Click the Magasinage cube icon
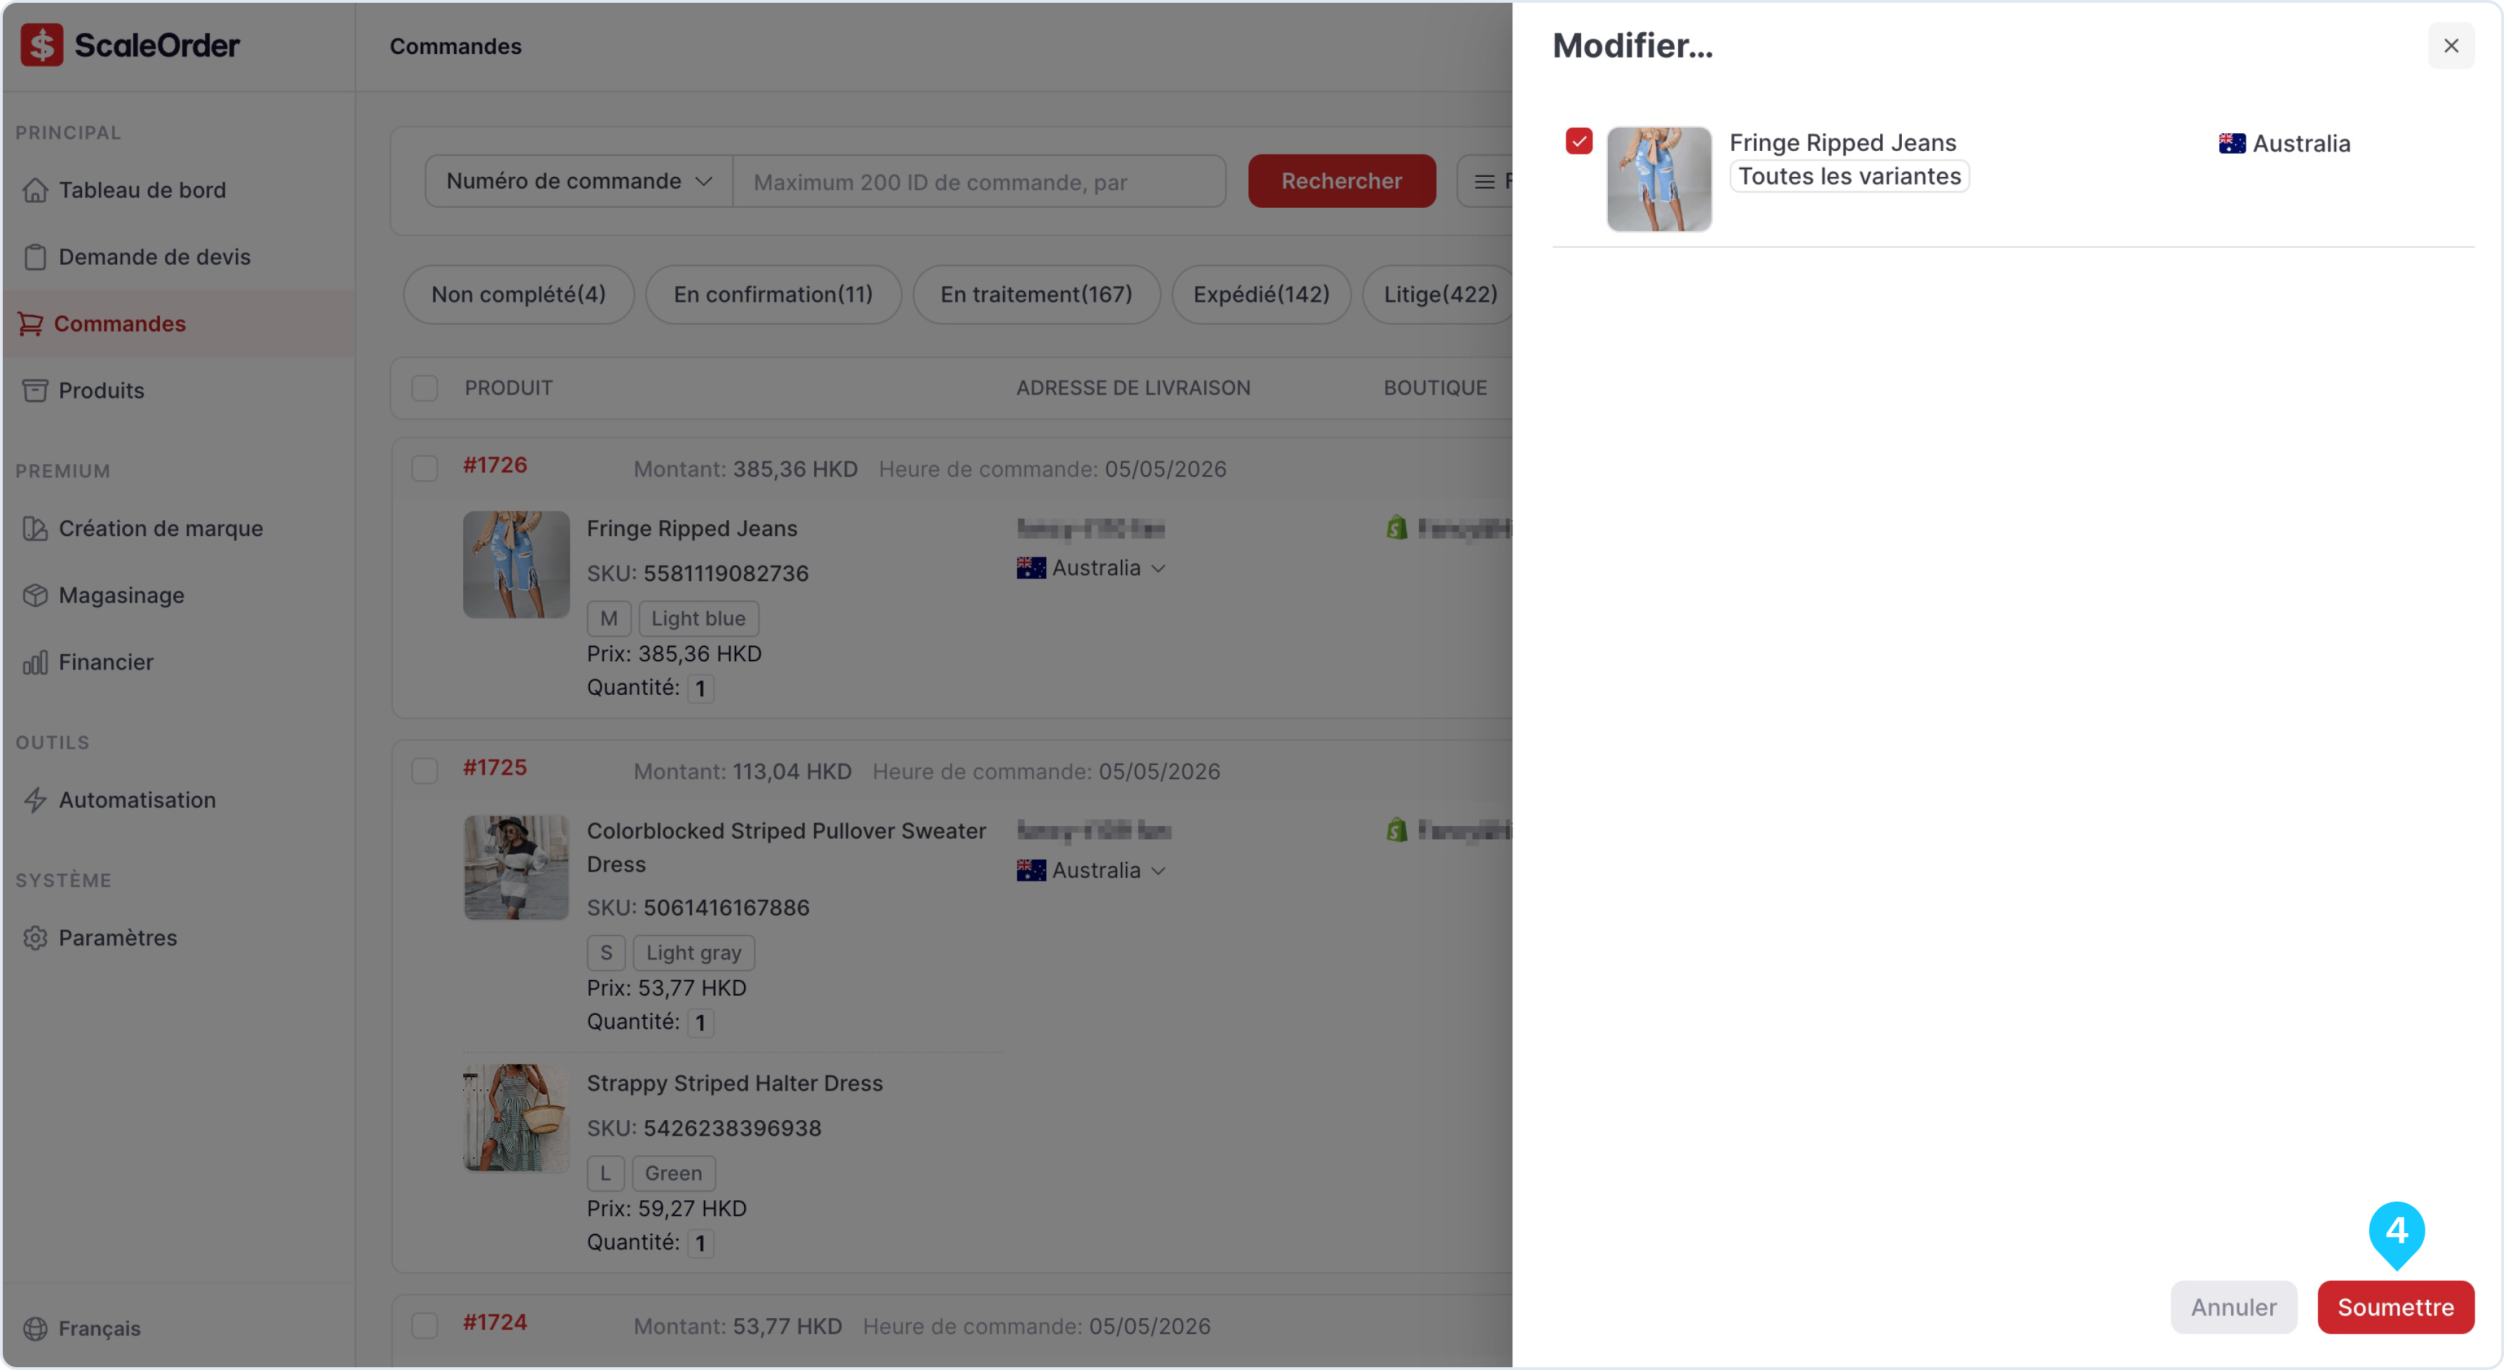Screen dimensions: 2504x1370 pyautogui.click(x=35, y=595)
